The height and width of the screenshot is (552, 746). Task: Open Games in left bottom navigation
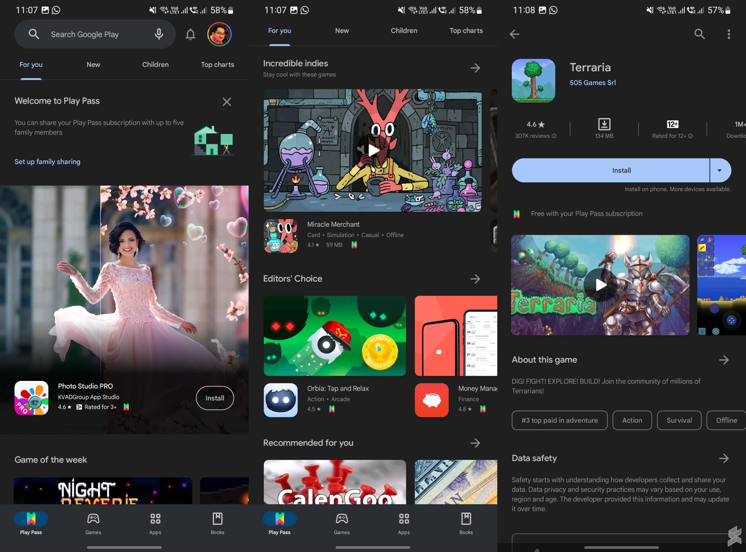pyautogui.click(x=93, y=523)
